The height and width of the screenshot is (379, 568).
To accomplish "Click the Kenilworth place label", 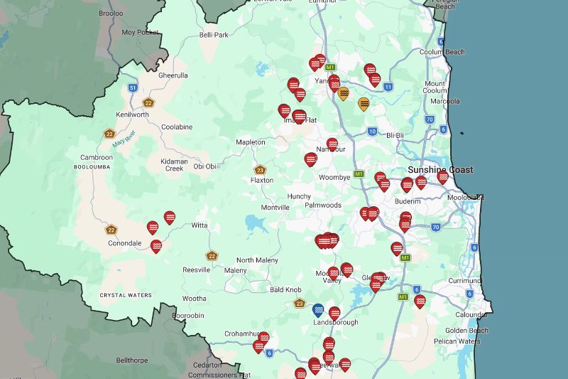I will [132, 114].
